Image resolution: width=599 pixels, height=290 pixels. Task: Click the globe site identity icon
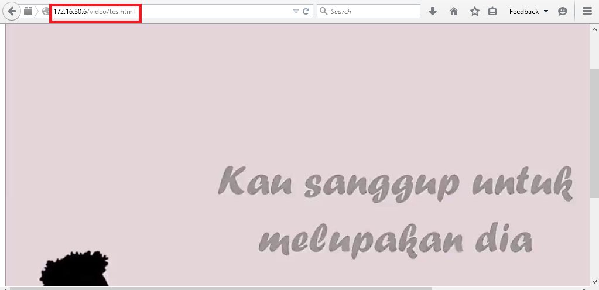point(46,12)
